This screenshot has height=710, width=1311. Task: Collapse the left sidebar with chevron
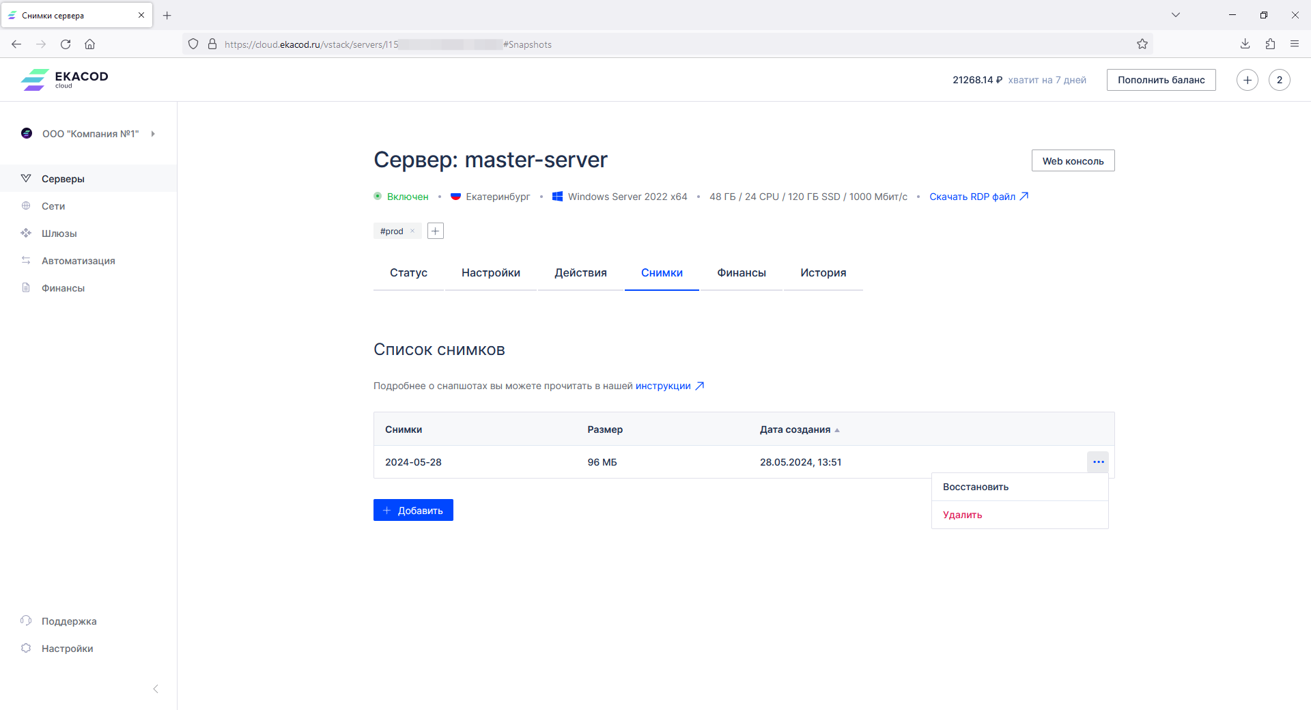coord(156,689)
